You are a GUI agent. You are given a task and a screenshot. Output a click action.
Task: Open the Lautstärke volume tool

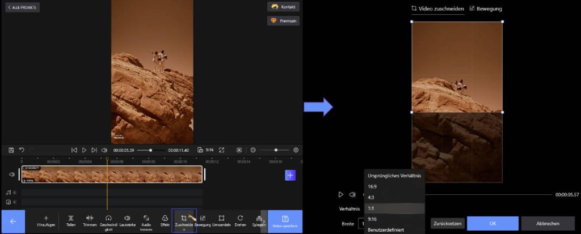[127, 221]
